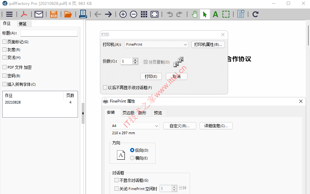Increase the idle 分钟 spinner value
Image resolution: width=310 pixels, height=194 pixels.
[174, 187]
